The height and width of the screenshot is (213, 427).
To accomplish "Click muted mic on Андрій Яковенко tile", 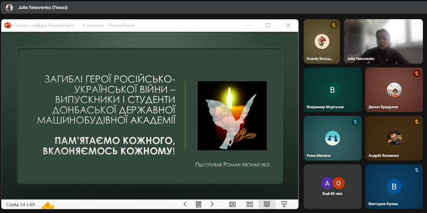I will click(417, 122).
